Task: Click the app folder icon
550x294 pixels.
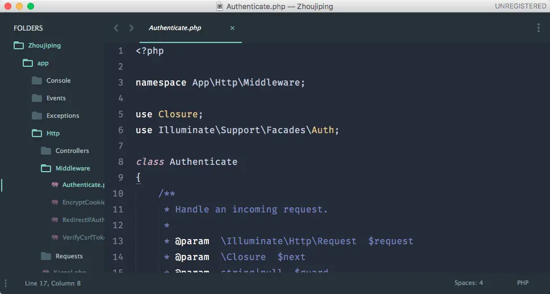Action: [28, 63]
